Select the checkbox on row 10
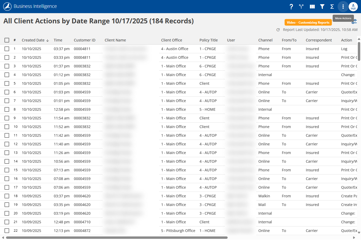The image size is (361, 243). (7, 127)
